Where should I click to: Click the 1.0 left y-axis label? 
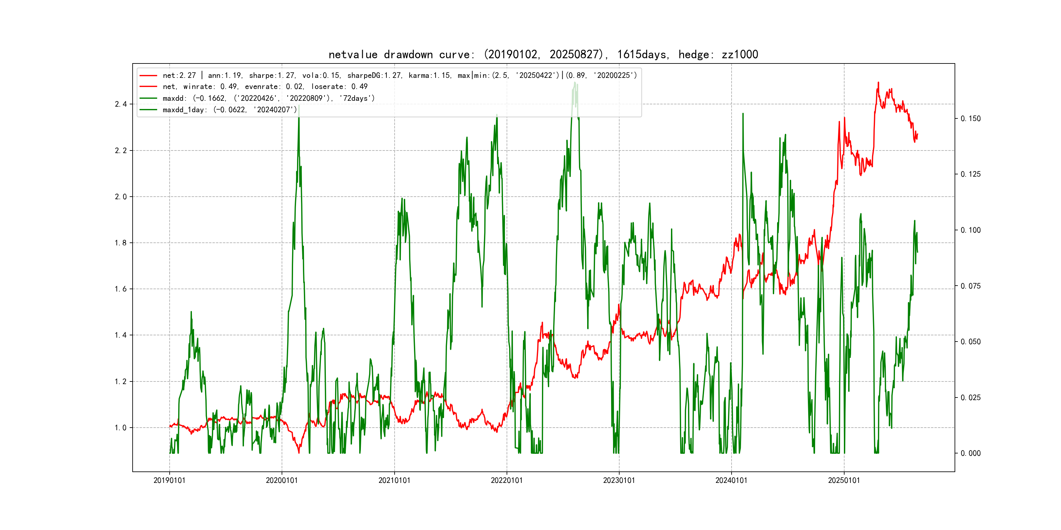tap(121, 428)
